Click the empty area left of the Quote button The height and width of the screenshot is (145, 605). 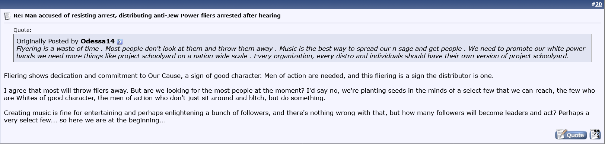277,134
